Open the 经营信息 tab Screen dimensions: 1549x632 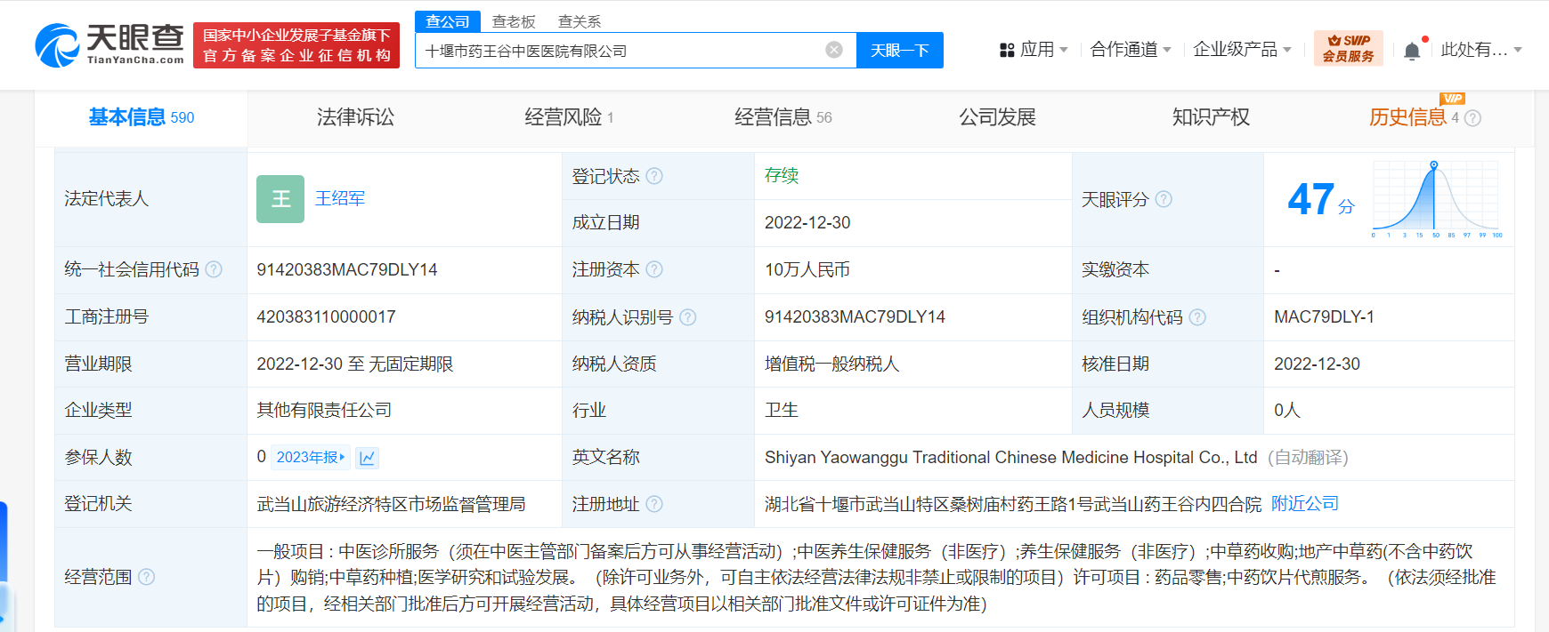coord(783,117)
